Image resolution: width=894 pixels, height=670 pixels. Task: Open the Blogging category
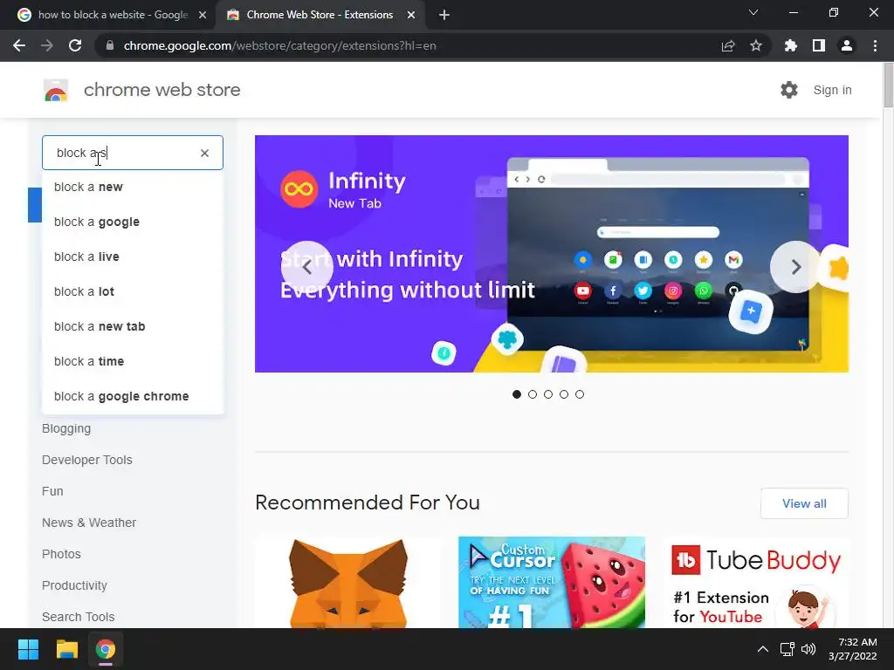(66, 428)
